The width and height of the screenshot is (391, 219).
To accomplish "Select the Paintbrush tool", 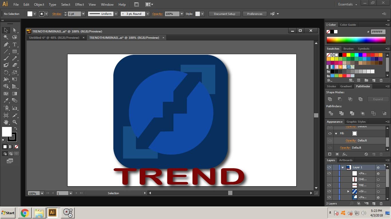I will click(x=6, y=58).
